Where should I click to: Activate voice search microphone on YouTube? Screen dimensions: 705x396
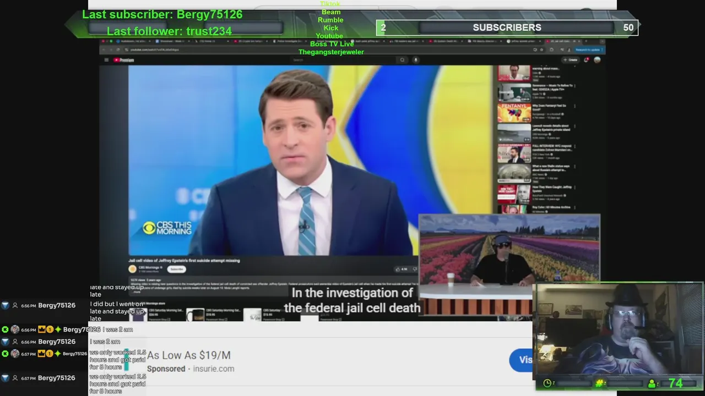[x=416, y=60]
